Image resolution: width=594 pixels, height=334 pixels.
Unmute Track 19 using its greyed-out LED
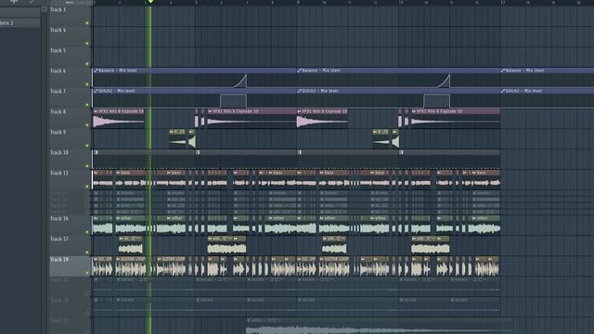point(87,293)
